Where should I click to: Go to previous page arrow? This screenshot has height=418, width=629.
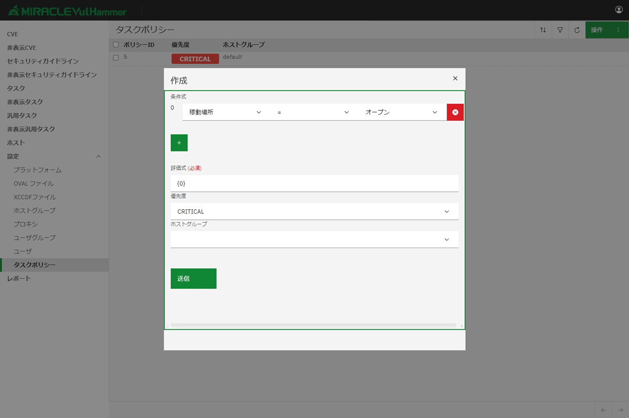pyautogui.click(x=603, y=410)
